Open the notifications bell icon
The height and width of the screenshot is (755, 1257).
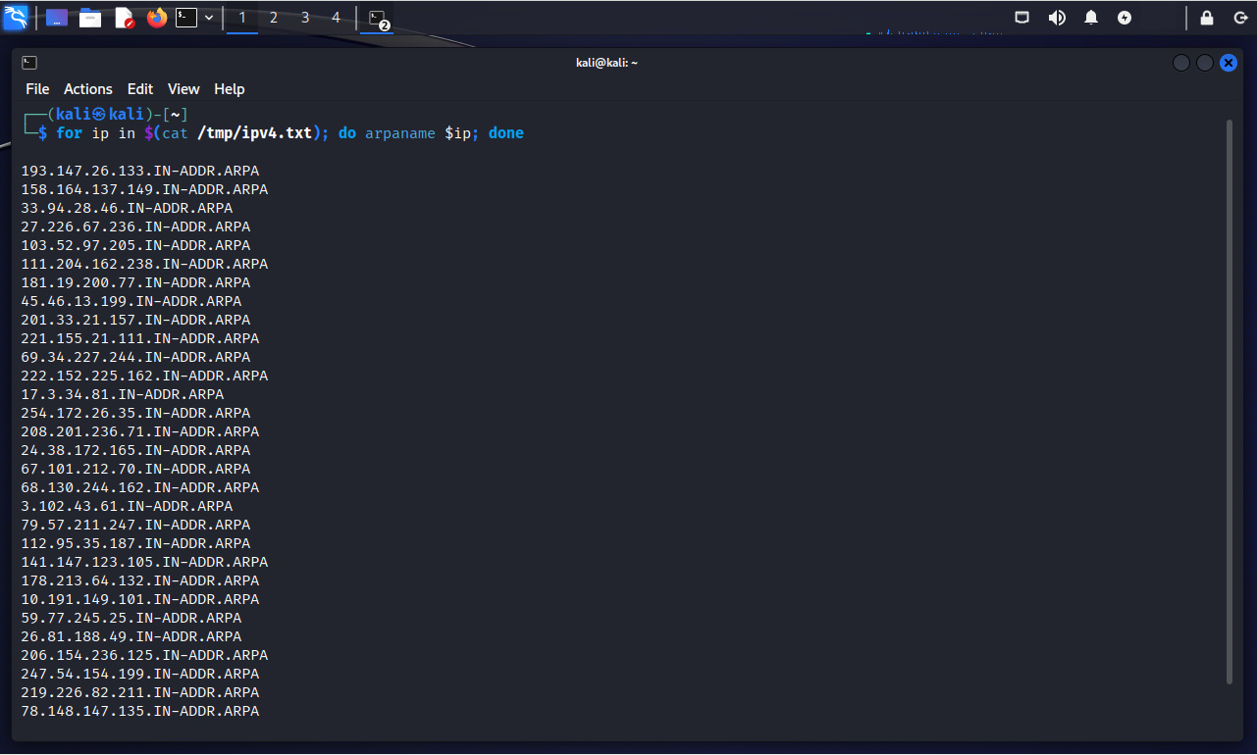[1091, 18]
